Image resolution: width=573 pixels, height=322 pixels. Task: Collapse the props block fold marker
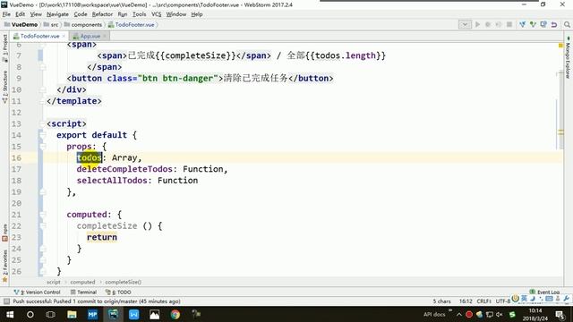point(42,147)
